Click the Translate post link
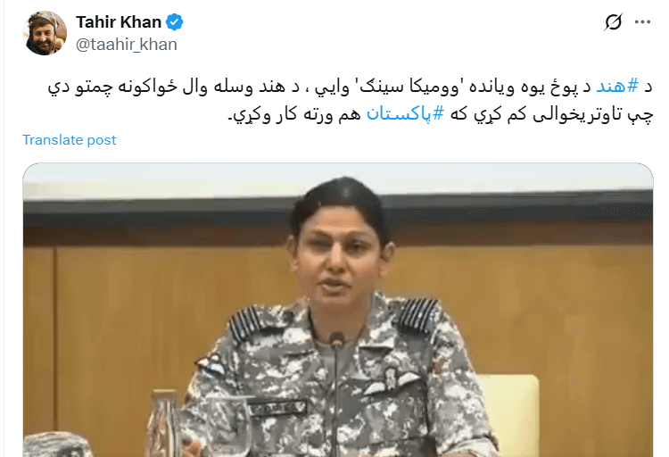This screenshot has width=669, height=457. [69, 139]
